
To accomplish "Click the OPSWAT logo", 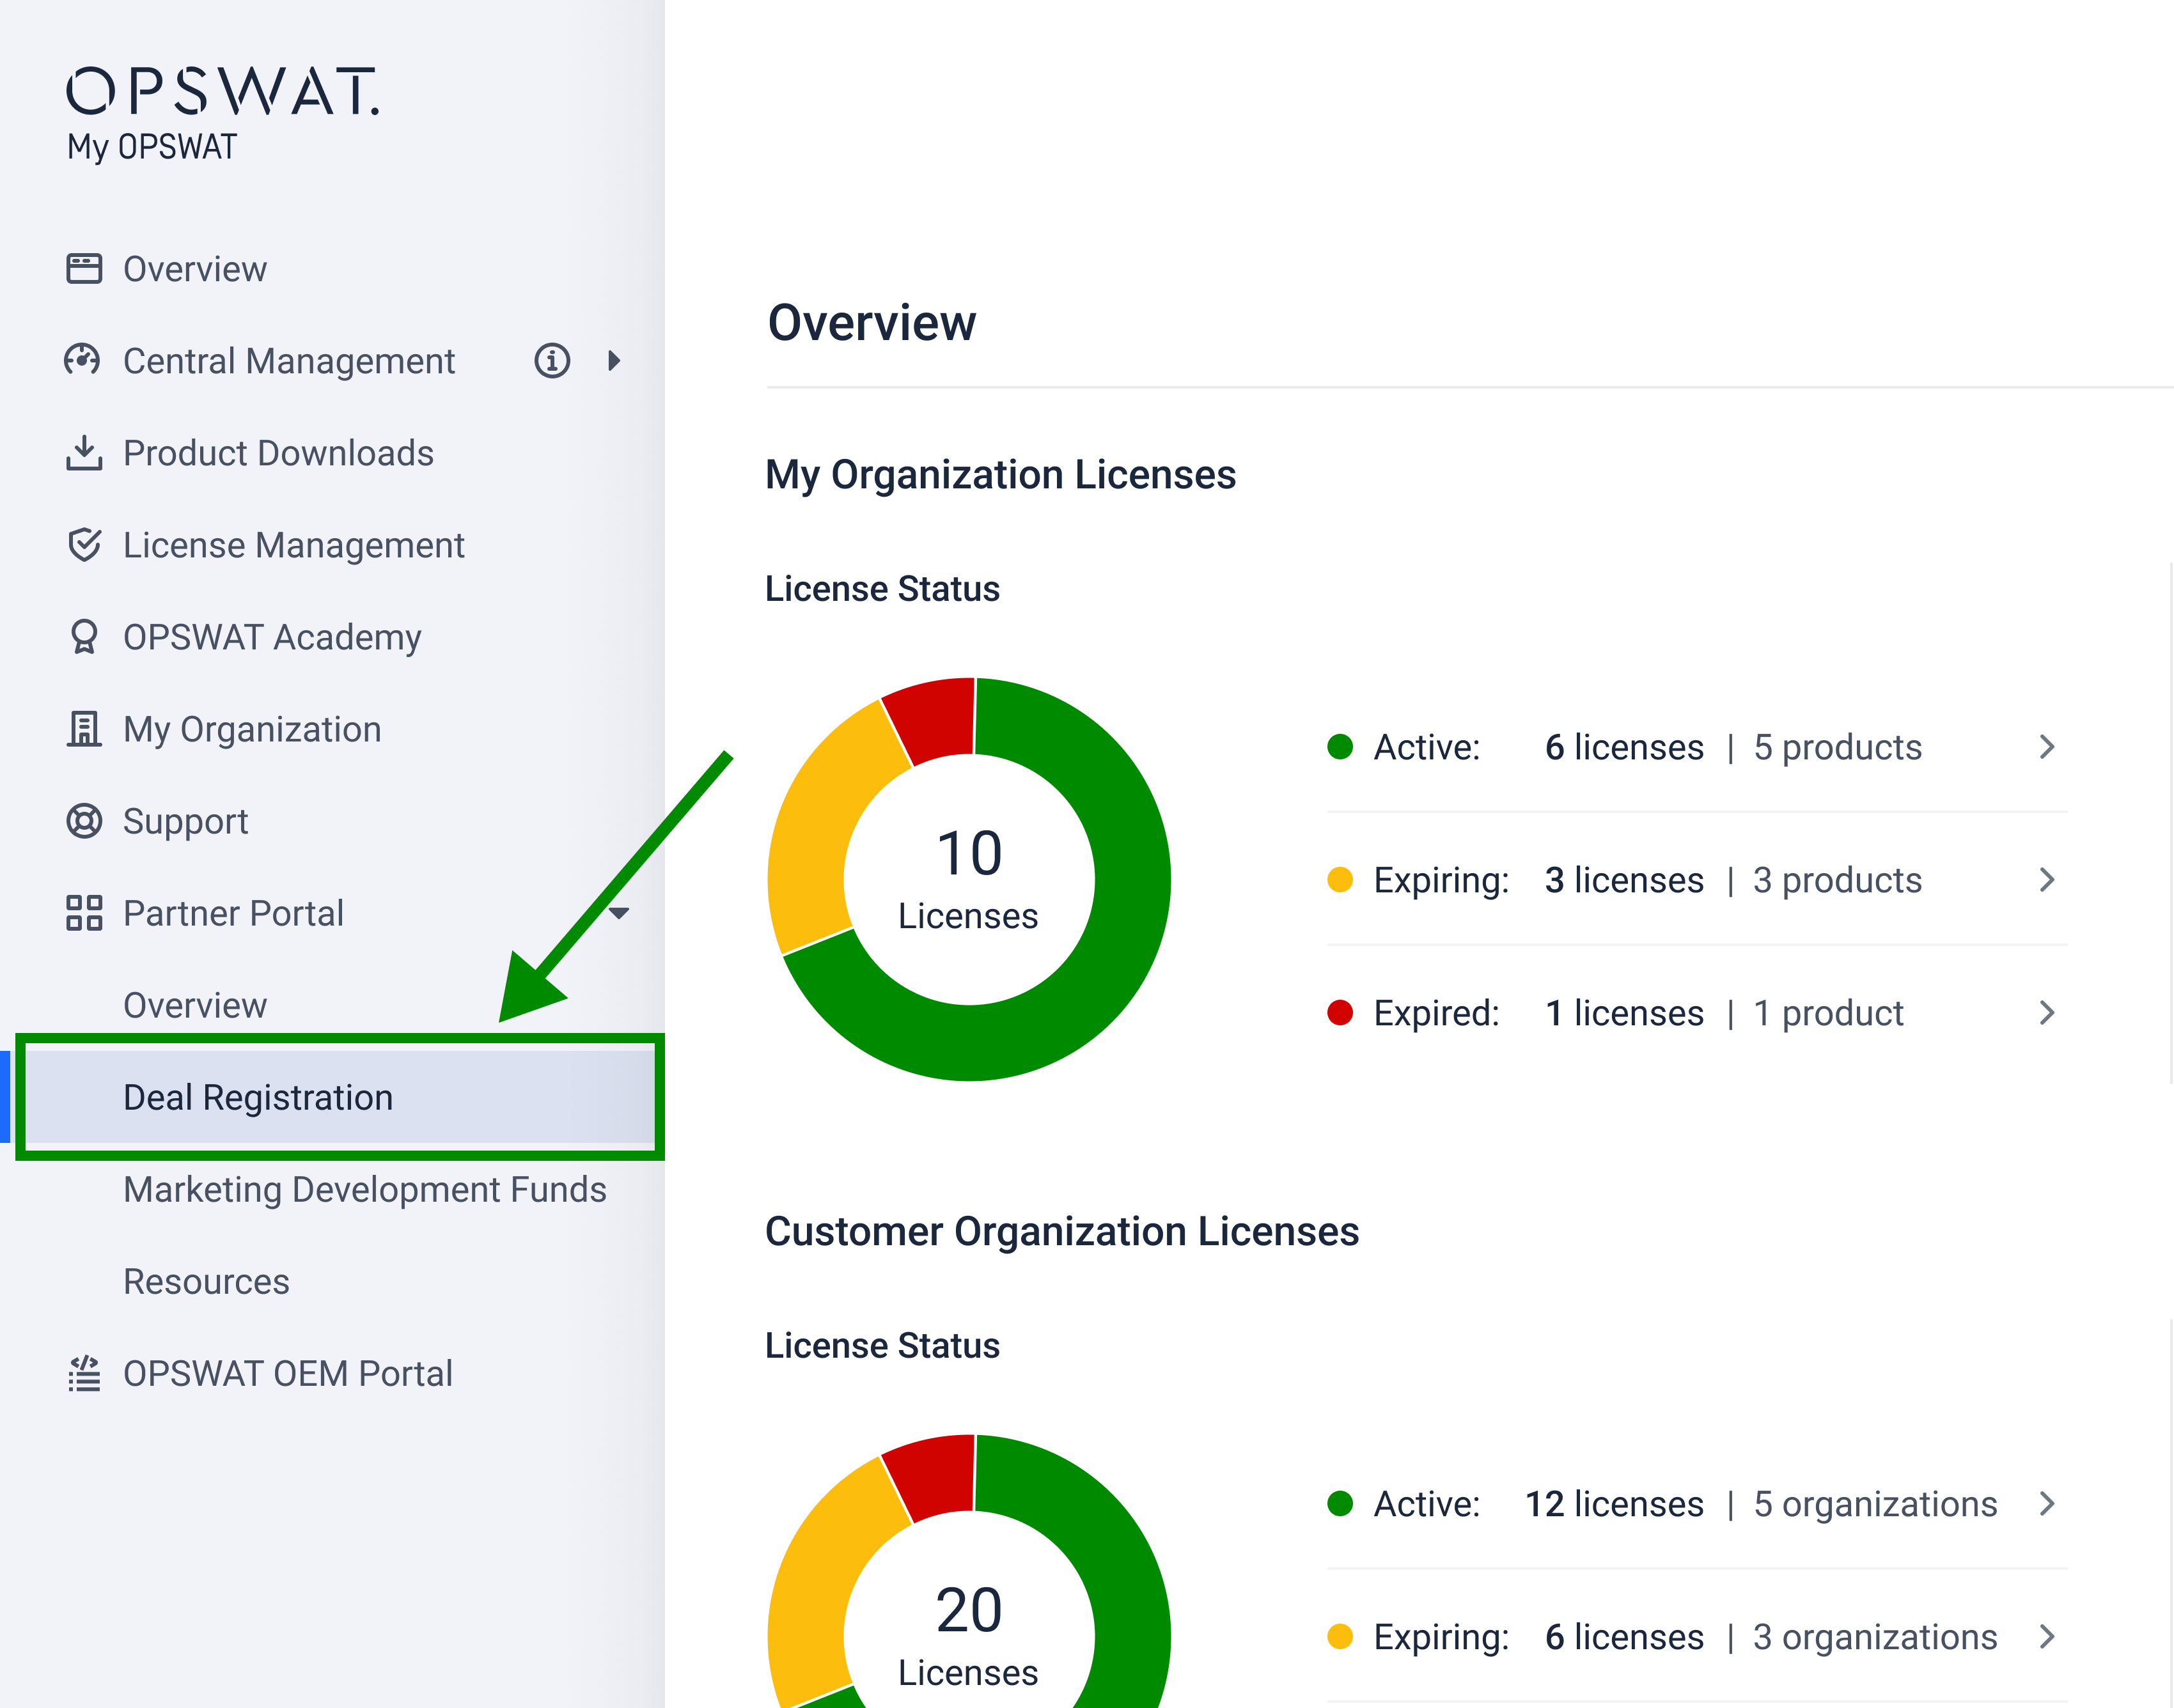I will (222, 92).
